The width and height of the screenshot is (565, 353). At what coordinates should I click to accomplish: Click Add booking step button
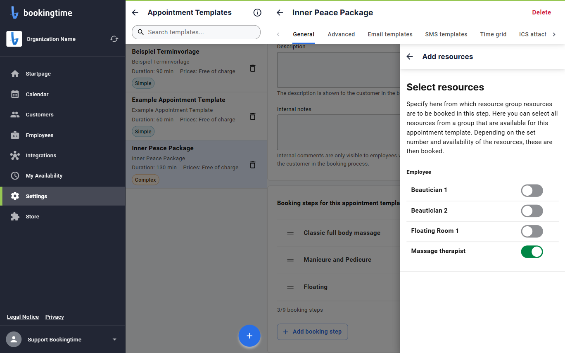pyautogui.click(x=313, y=332)
